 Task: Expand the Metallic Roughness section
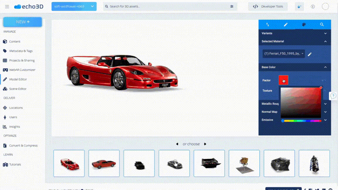pos(325,104)
